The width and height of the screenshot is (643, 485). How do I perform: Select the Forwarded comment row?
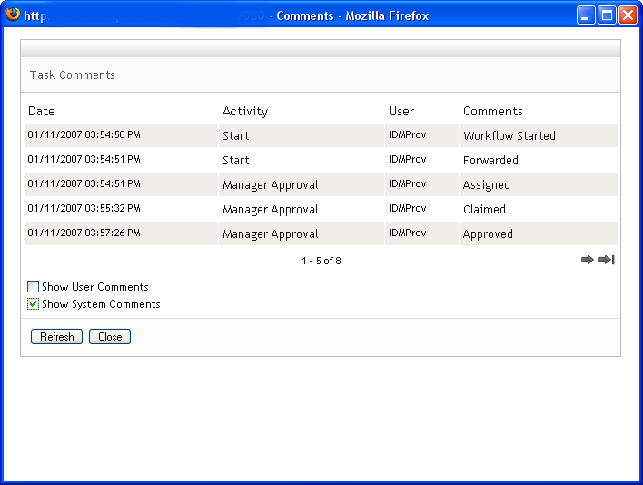pyautogui.click(x=490, y=160)
